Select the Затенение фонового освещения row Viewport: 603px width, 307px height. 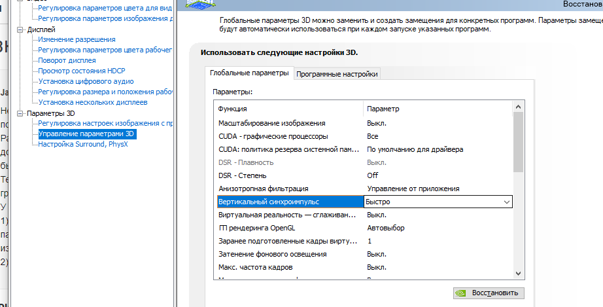(x=364, y=254)
